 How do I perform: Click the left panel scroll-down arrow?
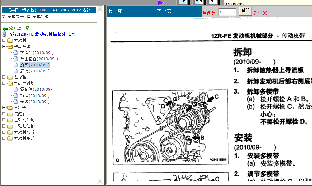(100, 181)
